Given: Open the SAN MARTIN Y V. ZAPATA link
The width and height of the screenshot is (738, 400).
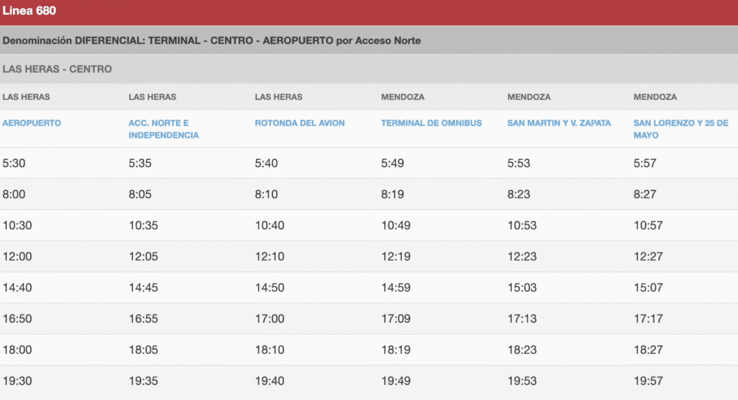Looking at the screenshot, I should (559, 123).
